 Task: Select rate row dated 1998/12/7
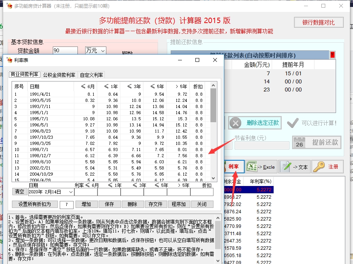111,156
